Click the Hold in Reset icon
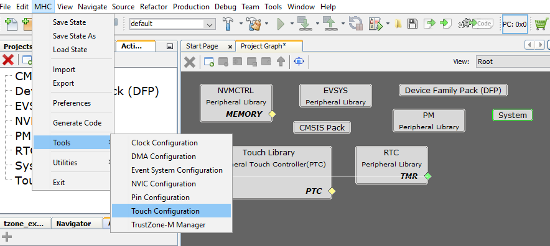The height and width of the screenshot is (246, 550). coord(356,24)
